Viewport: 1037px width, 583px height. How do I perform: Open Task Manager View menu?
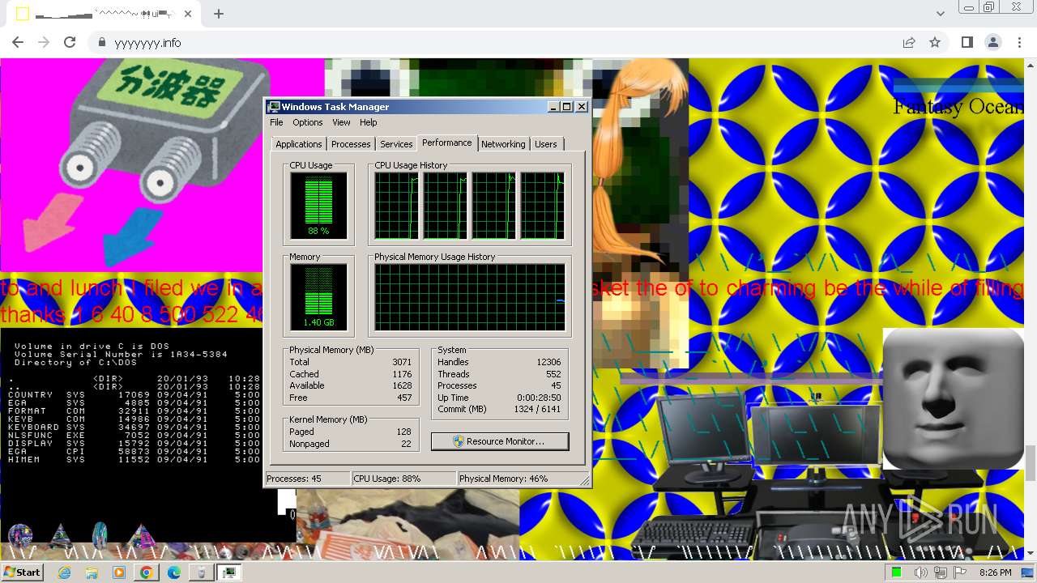pos(341,122)
